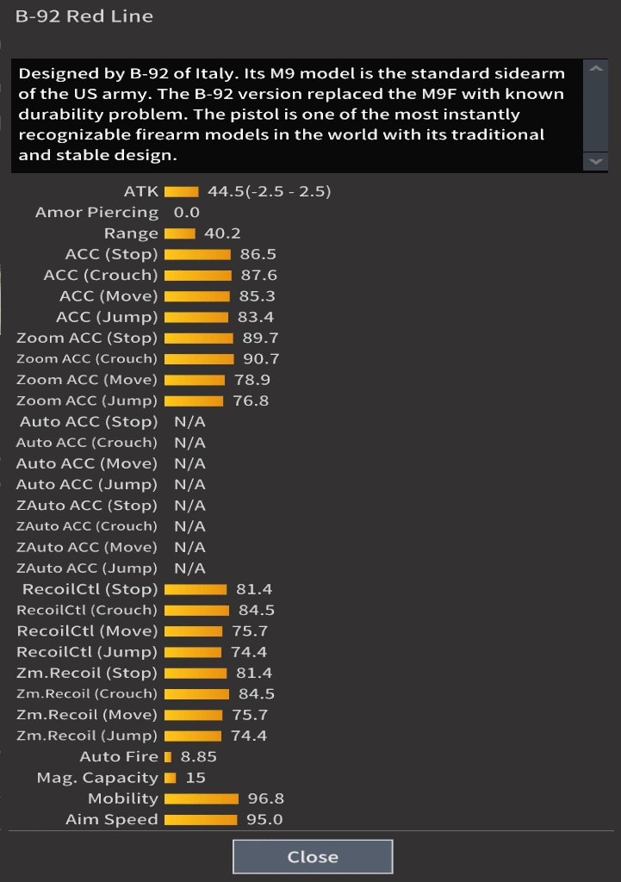Click the Aim Speed bar

[200, 819]
